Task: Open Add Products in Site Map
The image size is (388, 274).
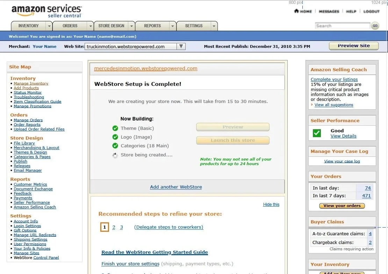Action: click(x=26, y=88)
